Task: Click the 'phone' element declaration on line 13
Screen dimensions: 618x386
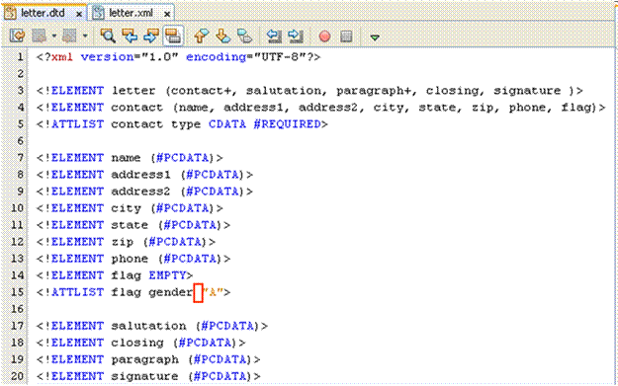Action: [133, 259]
